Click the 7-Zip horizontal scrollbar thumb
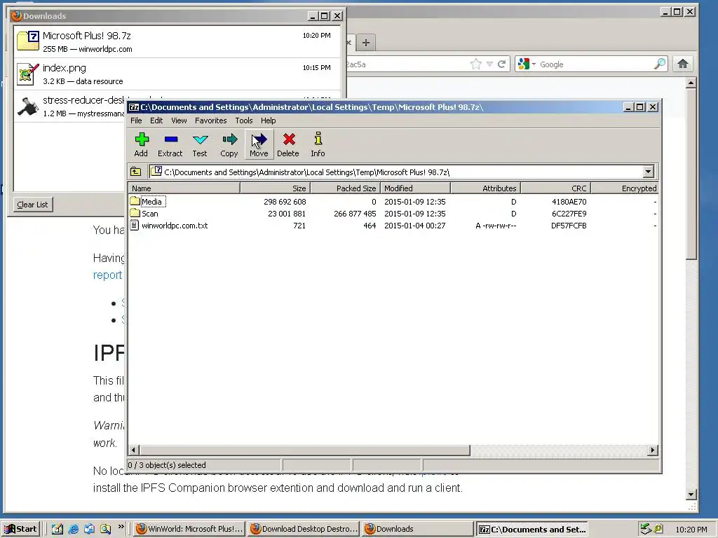 click(x=304, y=450)
